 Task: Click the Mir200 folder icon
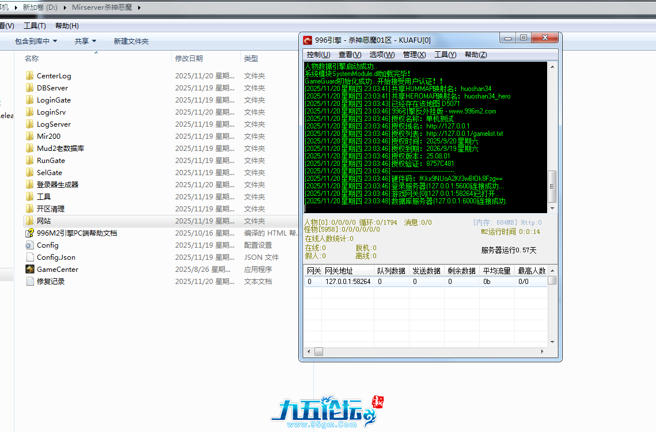tap(30, 137)
